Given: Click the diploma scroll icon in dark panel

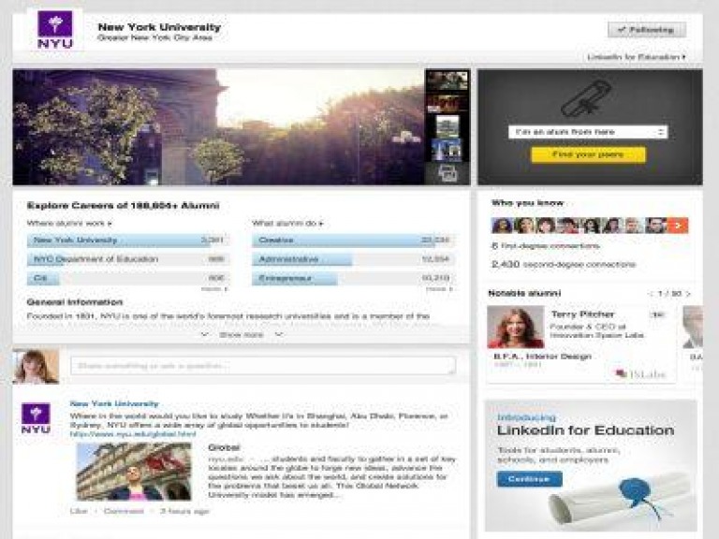Looking at the screenshot, I should tap(587, 96).
